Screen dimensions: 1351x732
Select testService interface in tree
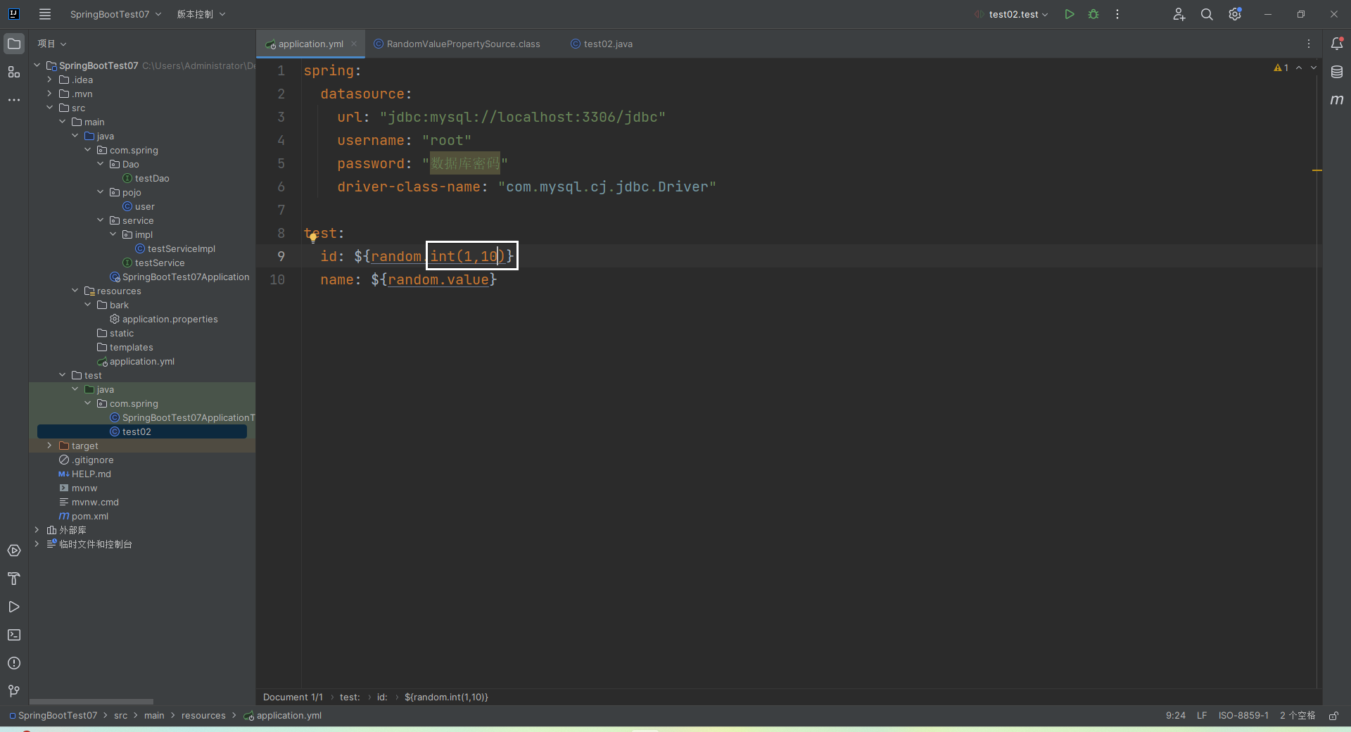160,263
